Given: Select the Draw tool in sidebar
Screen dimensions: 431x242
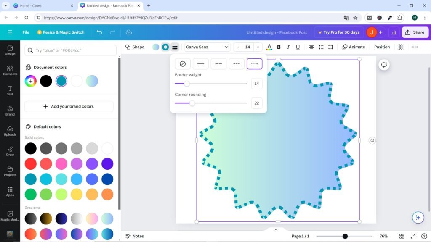Looking at the screenshot, I should pos(10,150).
